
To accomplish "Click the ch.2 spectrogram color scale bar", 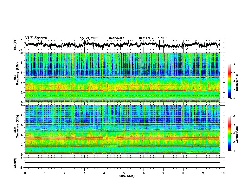I will [229, 133].
